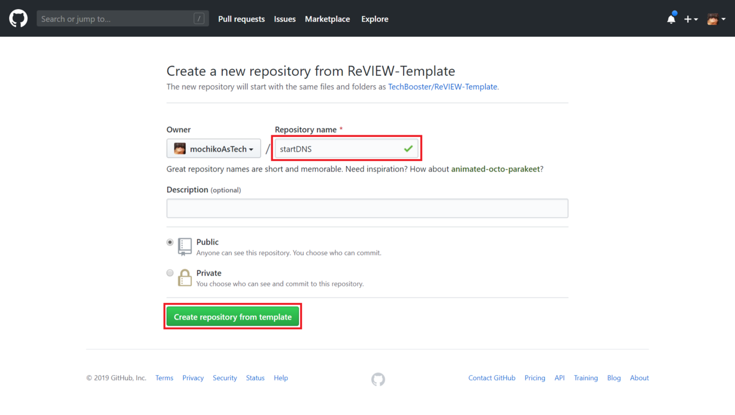Select the Private radio button

tap(170, 273)
